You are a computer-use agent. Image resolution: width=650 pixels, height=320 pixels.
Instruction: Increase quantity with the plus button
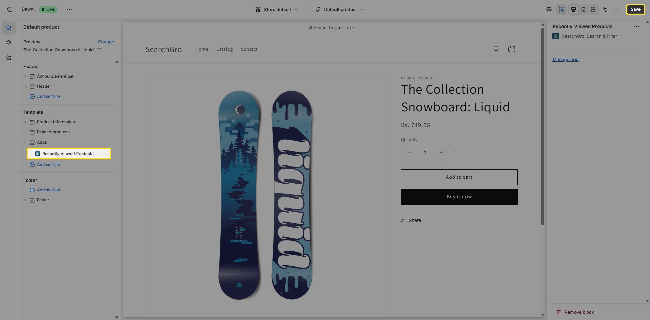[441, 153]
